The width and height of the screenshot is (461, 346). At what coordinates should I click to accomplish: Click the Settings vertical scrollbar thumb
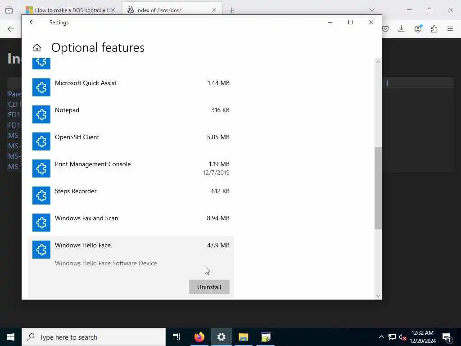click(378, 188)
